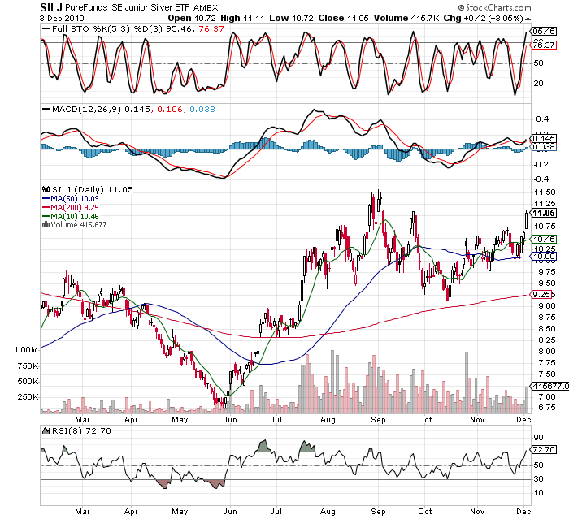Click the 6.75 price axis label

(547, 408)
